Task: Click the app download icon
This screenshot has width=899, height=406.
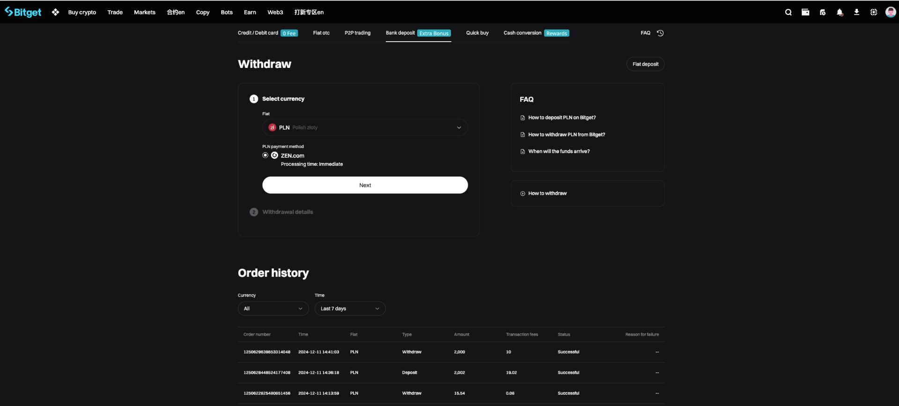Action: (x=856, y=12)
